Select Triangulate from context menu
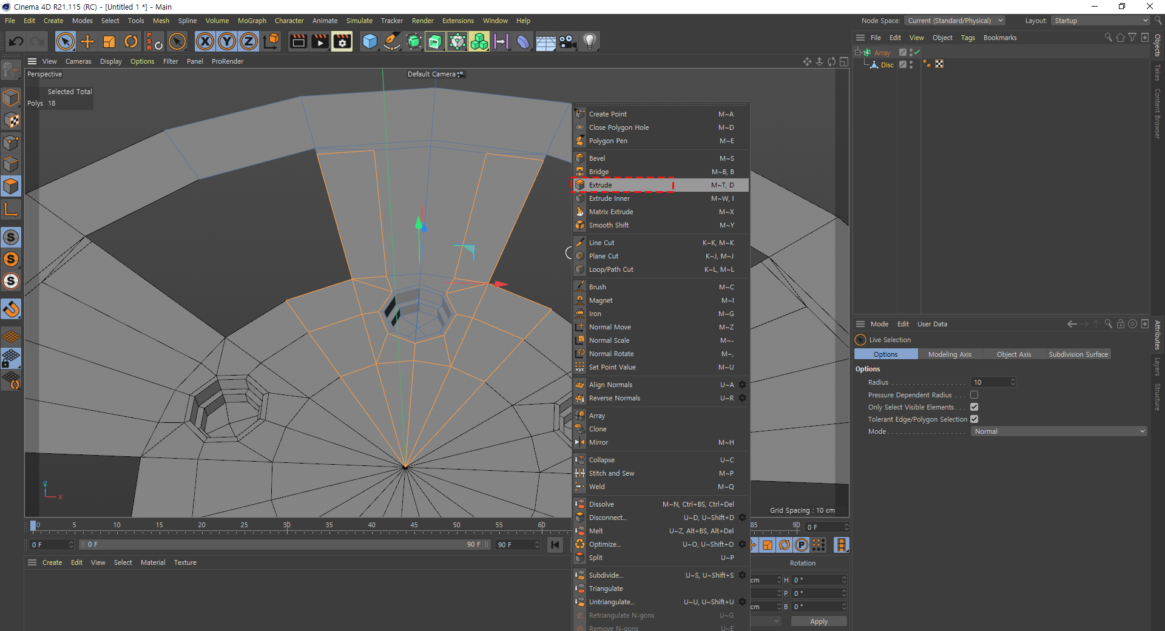The height and width of the screenshot is (631, 1165). (x=661, y=589)
